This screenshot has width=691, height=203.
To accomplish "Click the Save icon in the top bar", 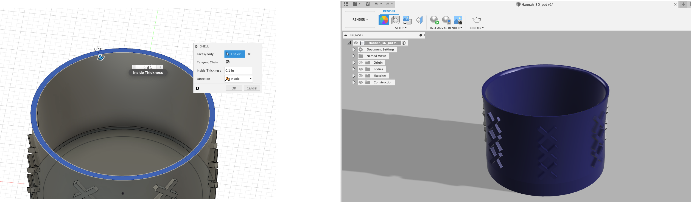I will (x=368, y=4).
